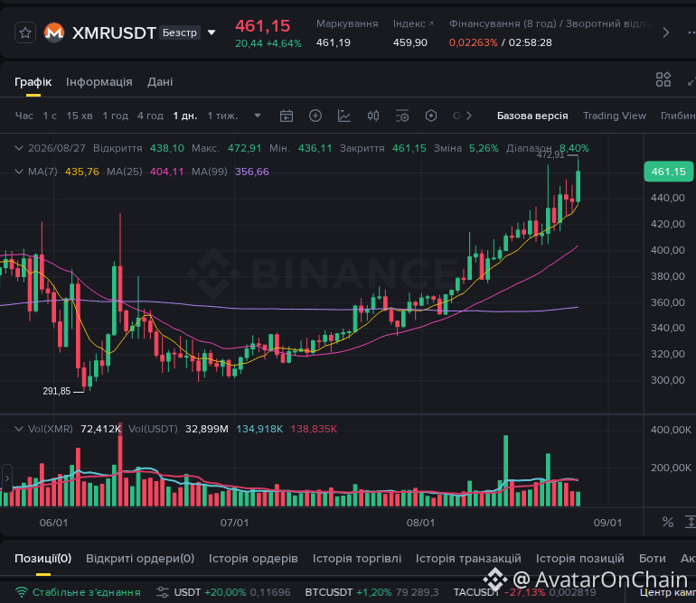Viewport: 696px width, 603px height.
Task: Open chart display settings list icon
Action: [402, 116]
